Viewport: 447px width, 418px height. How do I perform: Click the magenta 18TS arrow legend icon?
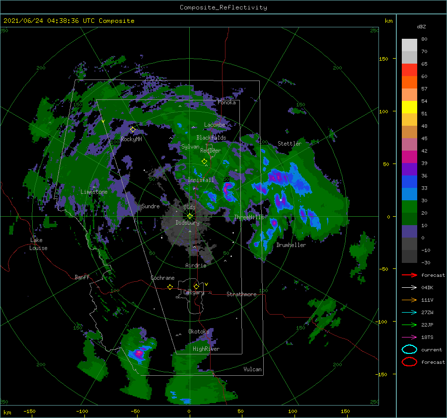(x=409, y=337)
